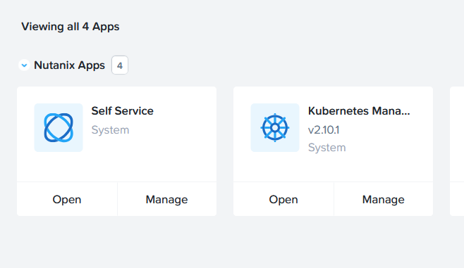The width and height of the screenshot is (464, 268).
Task: Click footer of the partially visible third card
Action: point(457,199)
